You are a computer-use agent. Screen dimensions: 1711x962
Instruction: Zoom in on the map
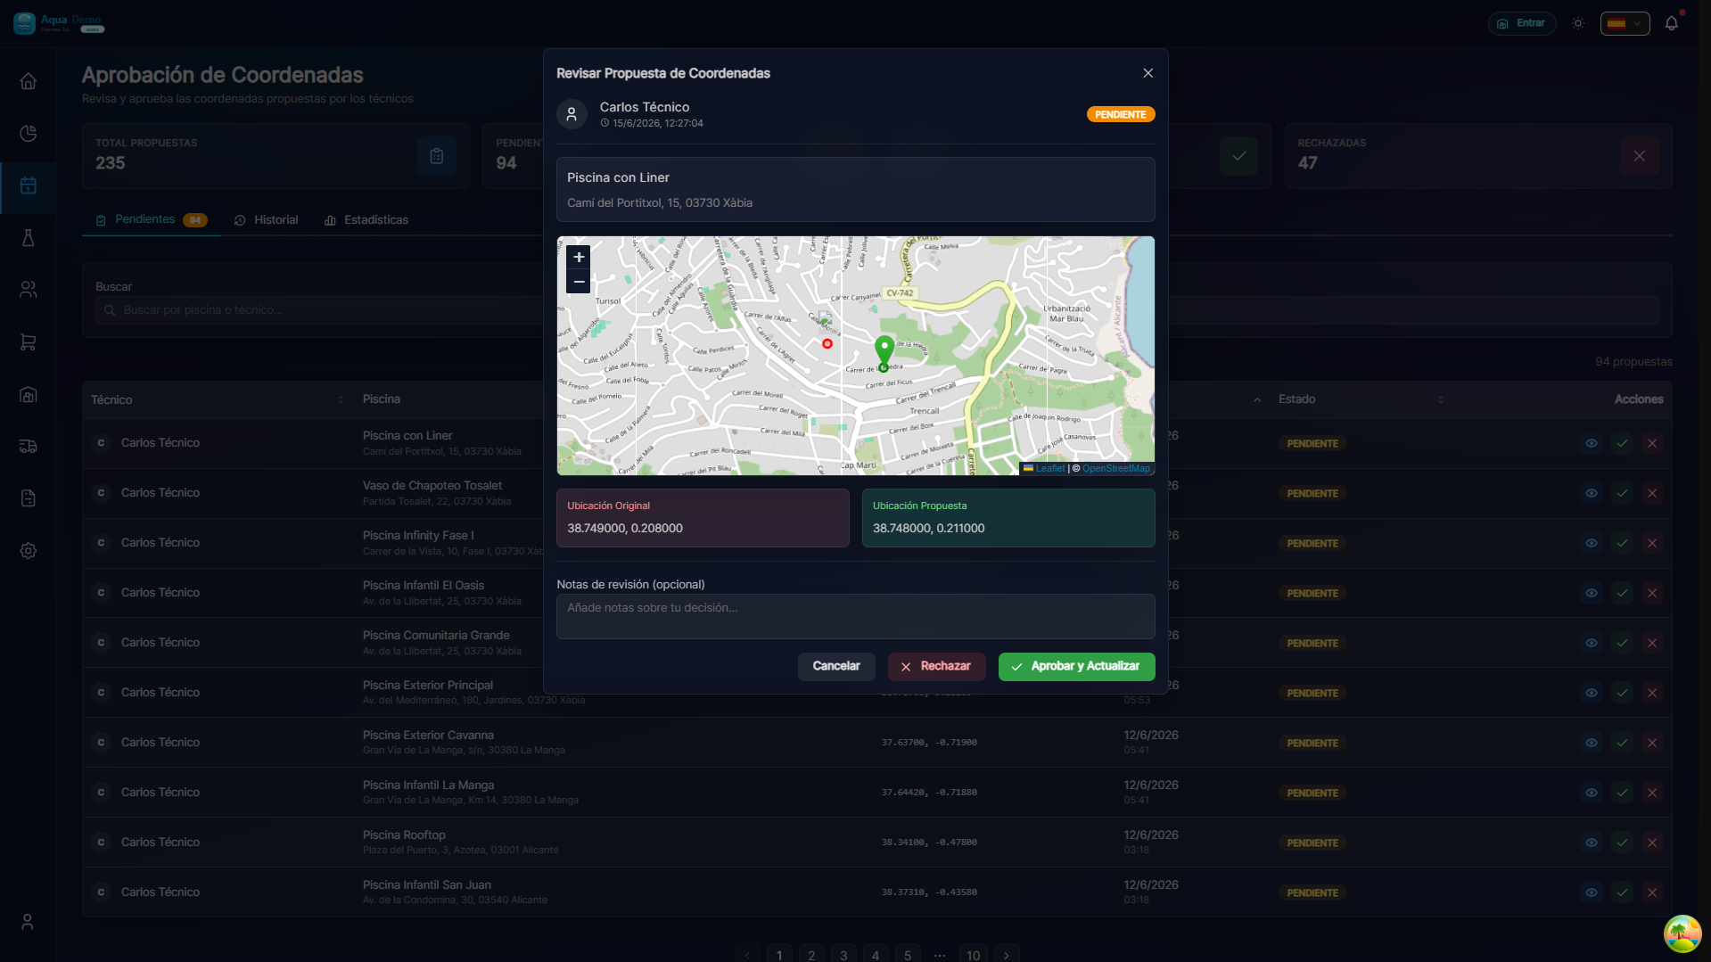pyautogui.click(x=579, y=257)
